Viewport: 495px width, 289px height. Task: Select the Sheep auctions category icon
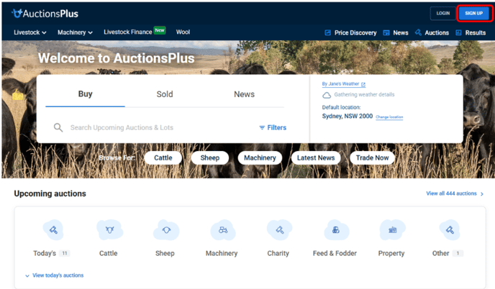pyautogui.click(x=166, y=230)
